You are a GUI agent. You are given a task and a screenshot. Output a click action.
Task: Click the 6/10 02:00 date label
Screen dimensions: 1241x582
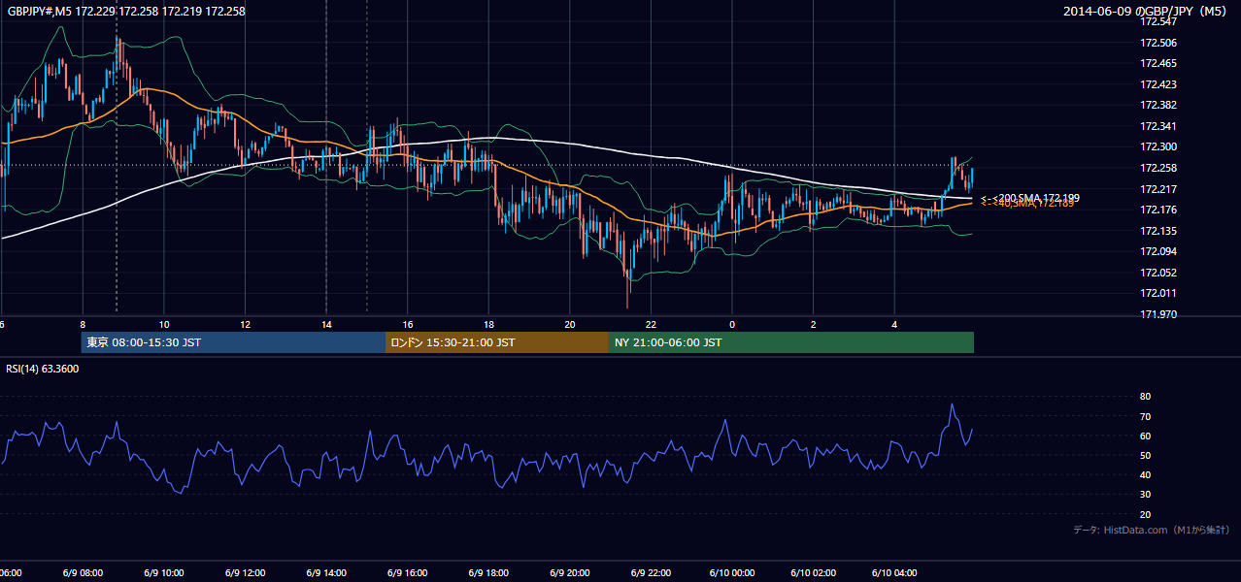point(814,573)
